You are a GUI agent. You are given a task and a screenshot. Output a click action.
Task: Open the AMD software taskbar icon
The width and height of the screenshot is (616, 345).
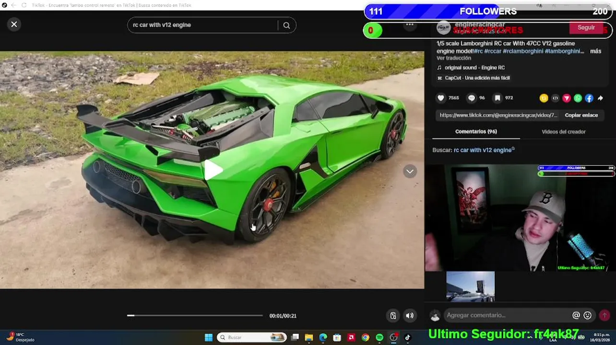pos(351,337)
